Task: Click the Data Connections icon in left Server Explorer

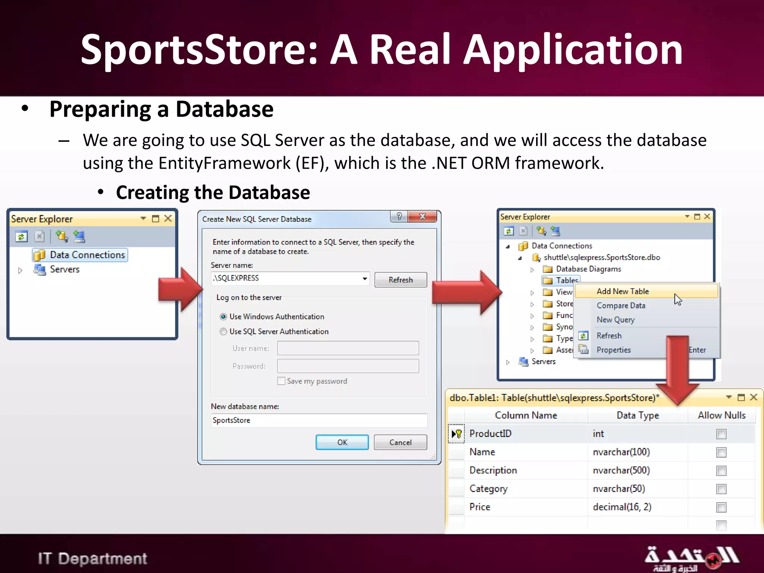Action: (39, 255)
